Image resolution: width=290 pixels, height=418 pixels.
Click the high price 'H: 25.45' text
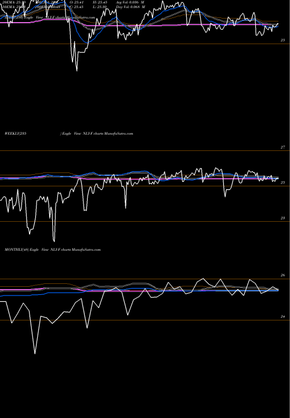pyautogui.click(x=100, y=2)
